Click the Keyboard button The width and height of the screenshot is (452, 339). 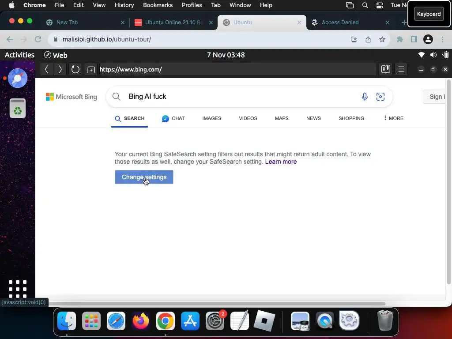[429, 14]
